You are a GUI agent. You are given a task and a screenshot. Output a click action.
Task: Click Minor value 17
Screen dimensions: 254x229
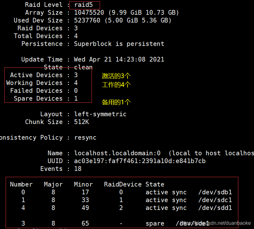click(85, 192)
